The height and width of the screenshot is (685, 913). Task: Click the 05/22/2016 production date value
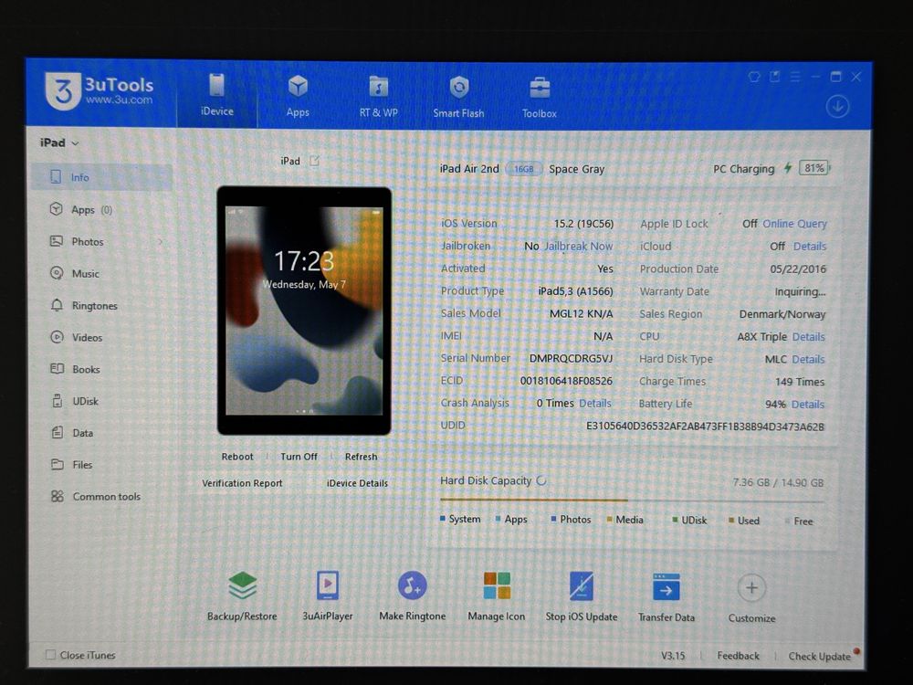point(798,269)
